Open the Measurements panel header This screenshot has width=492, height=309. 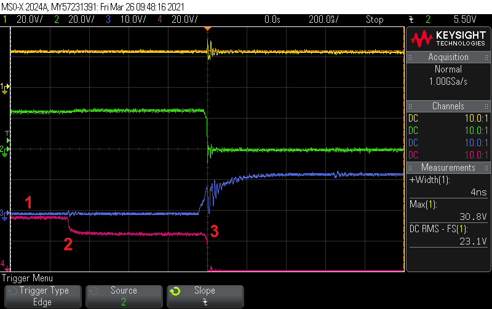click(448, 168)
